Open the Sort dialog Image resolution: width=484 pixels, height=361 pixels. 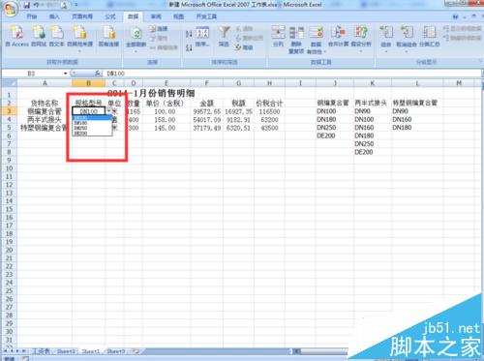point(202,37)
